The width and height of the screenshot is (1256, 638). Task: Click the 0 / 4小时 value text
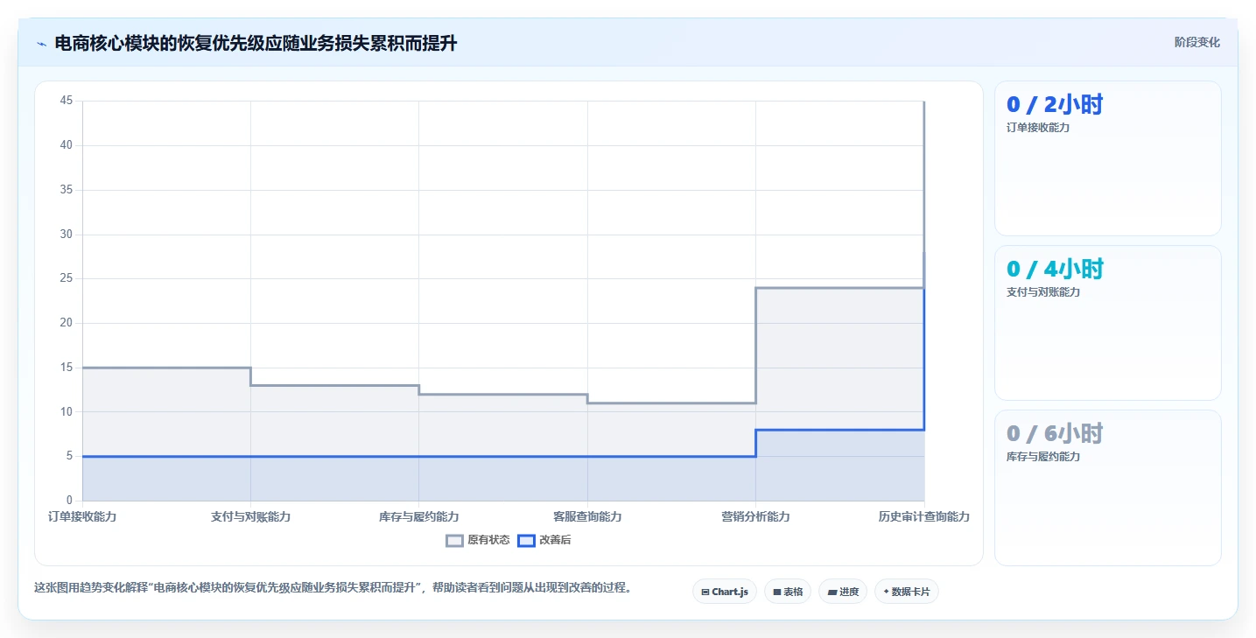pyautogui.click(x=1055, y=270)
